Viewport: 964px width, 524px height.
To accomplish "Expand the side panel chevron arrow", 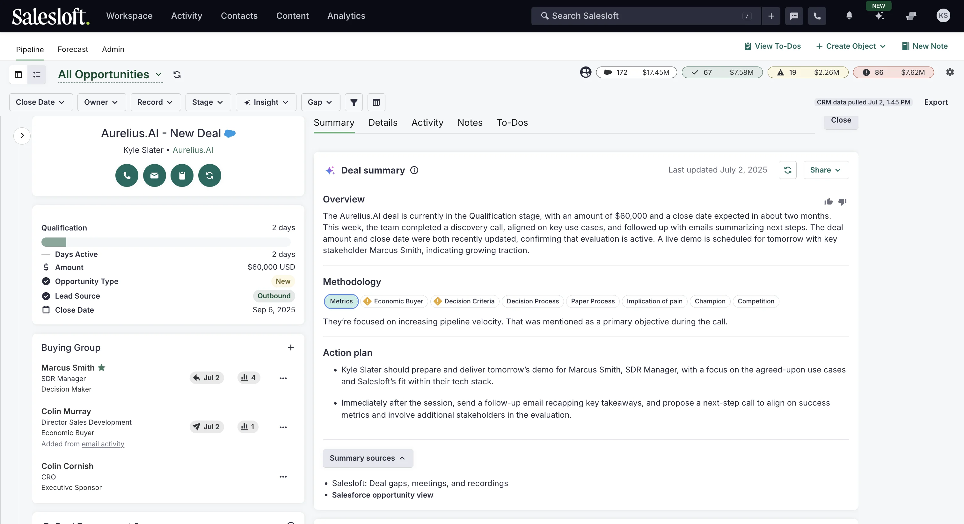I will pyautogui.click(x=22, y=135).
